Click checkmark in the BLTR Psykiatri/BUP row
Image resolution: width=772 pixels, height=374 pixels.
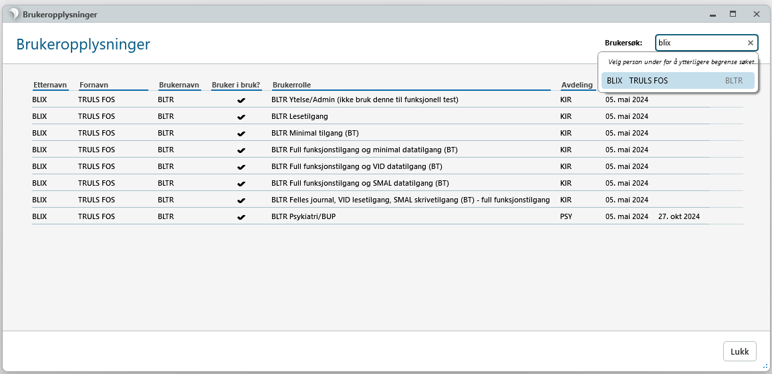coord(241,216)
